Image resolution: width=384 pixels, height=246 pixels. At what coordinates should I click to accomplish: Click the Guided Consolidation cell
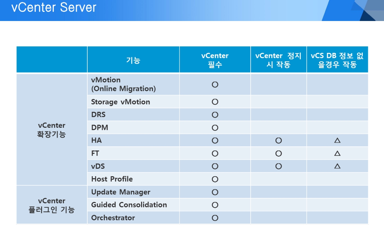coord(133,205)
